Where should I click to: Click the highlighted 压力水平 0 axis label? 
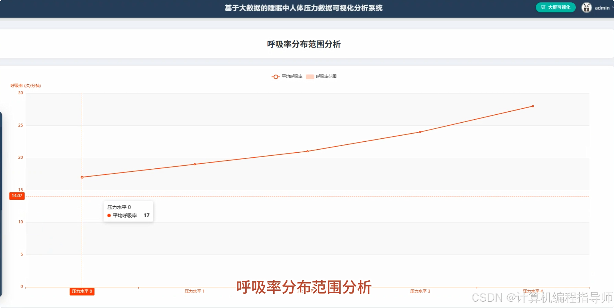tap(82, 291)
